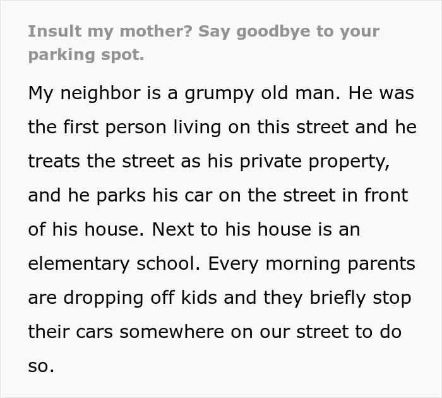
Task: Click the final word 'so.' of the paragraph
Action: [x=41, y=366]
